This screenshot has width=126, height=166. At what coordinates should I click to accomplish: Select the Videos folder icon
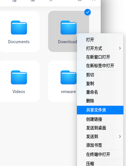point(19,77)
